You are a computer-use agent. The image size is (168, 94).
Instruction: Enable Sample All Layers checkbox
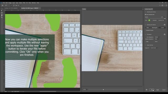(x=145, y=30)
